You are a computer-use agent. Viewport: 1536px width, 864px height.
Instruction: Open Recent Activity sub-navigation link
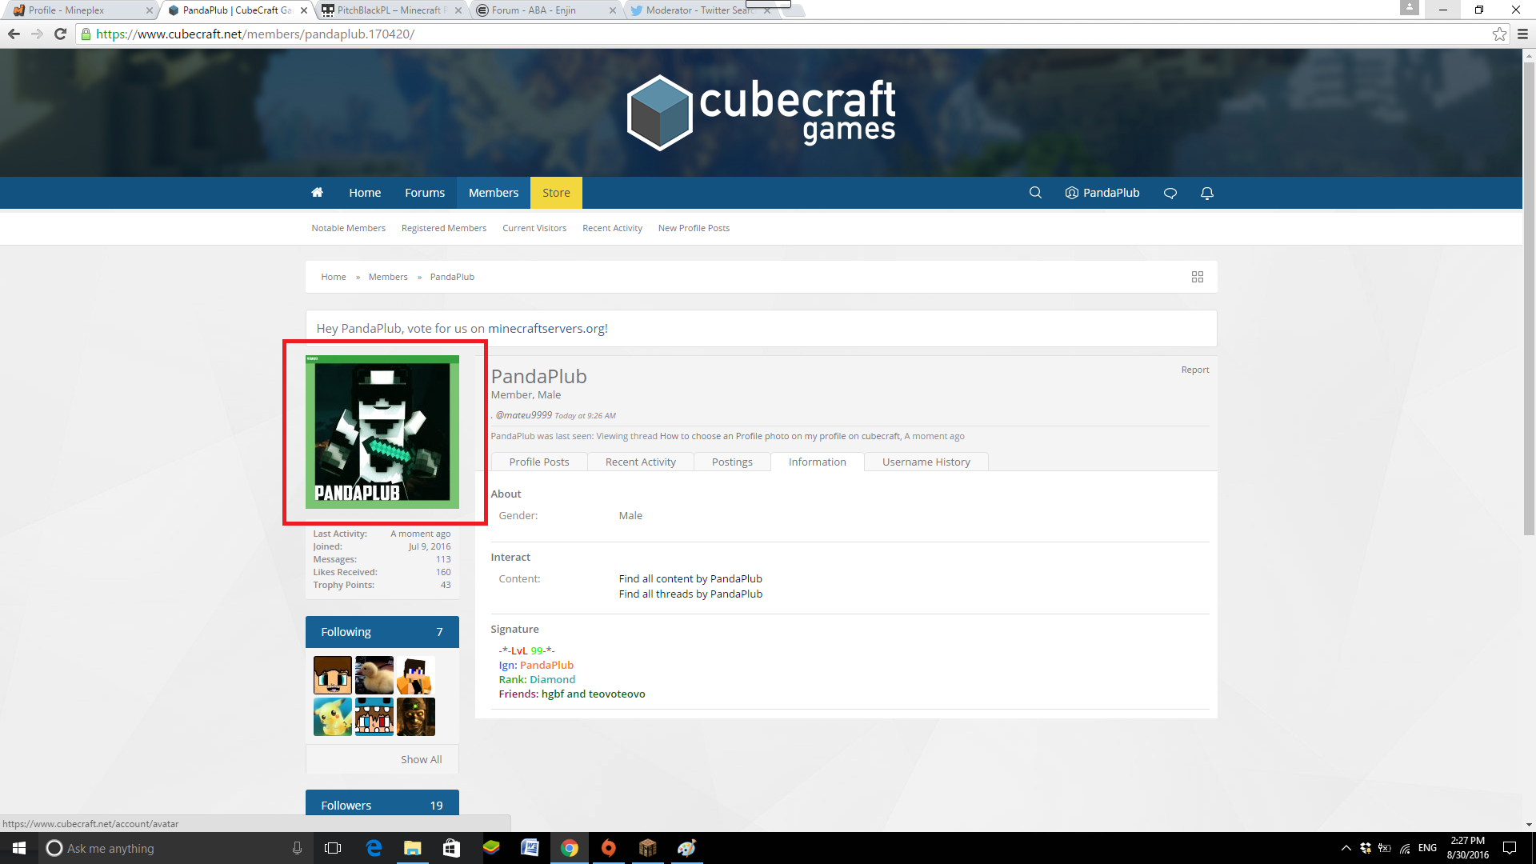(x=612, y=228)
